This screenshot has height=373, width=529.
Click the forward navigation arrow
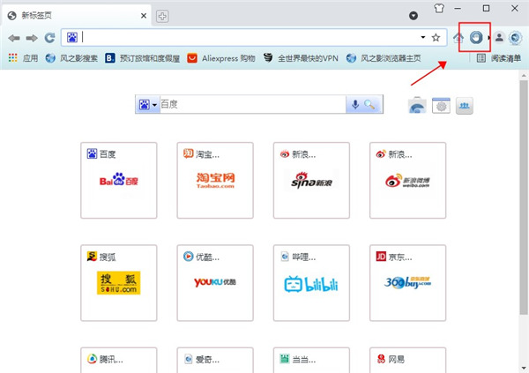[32, 38]
